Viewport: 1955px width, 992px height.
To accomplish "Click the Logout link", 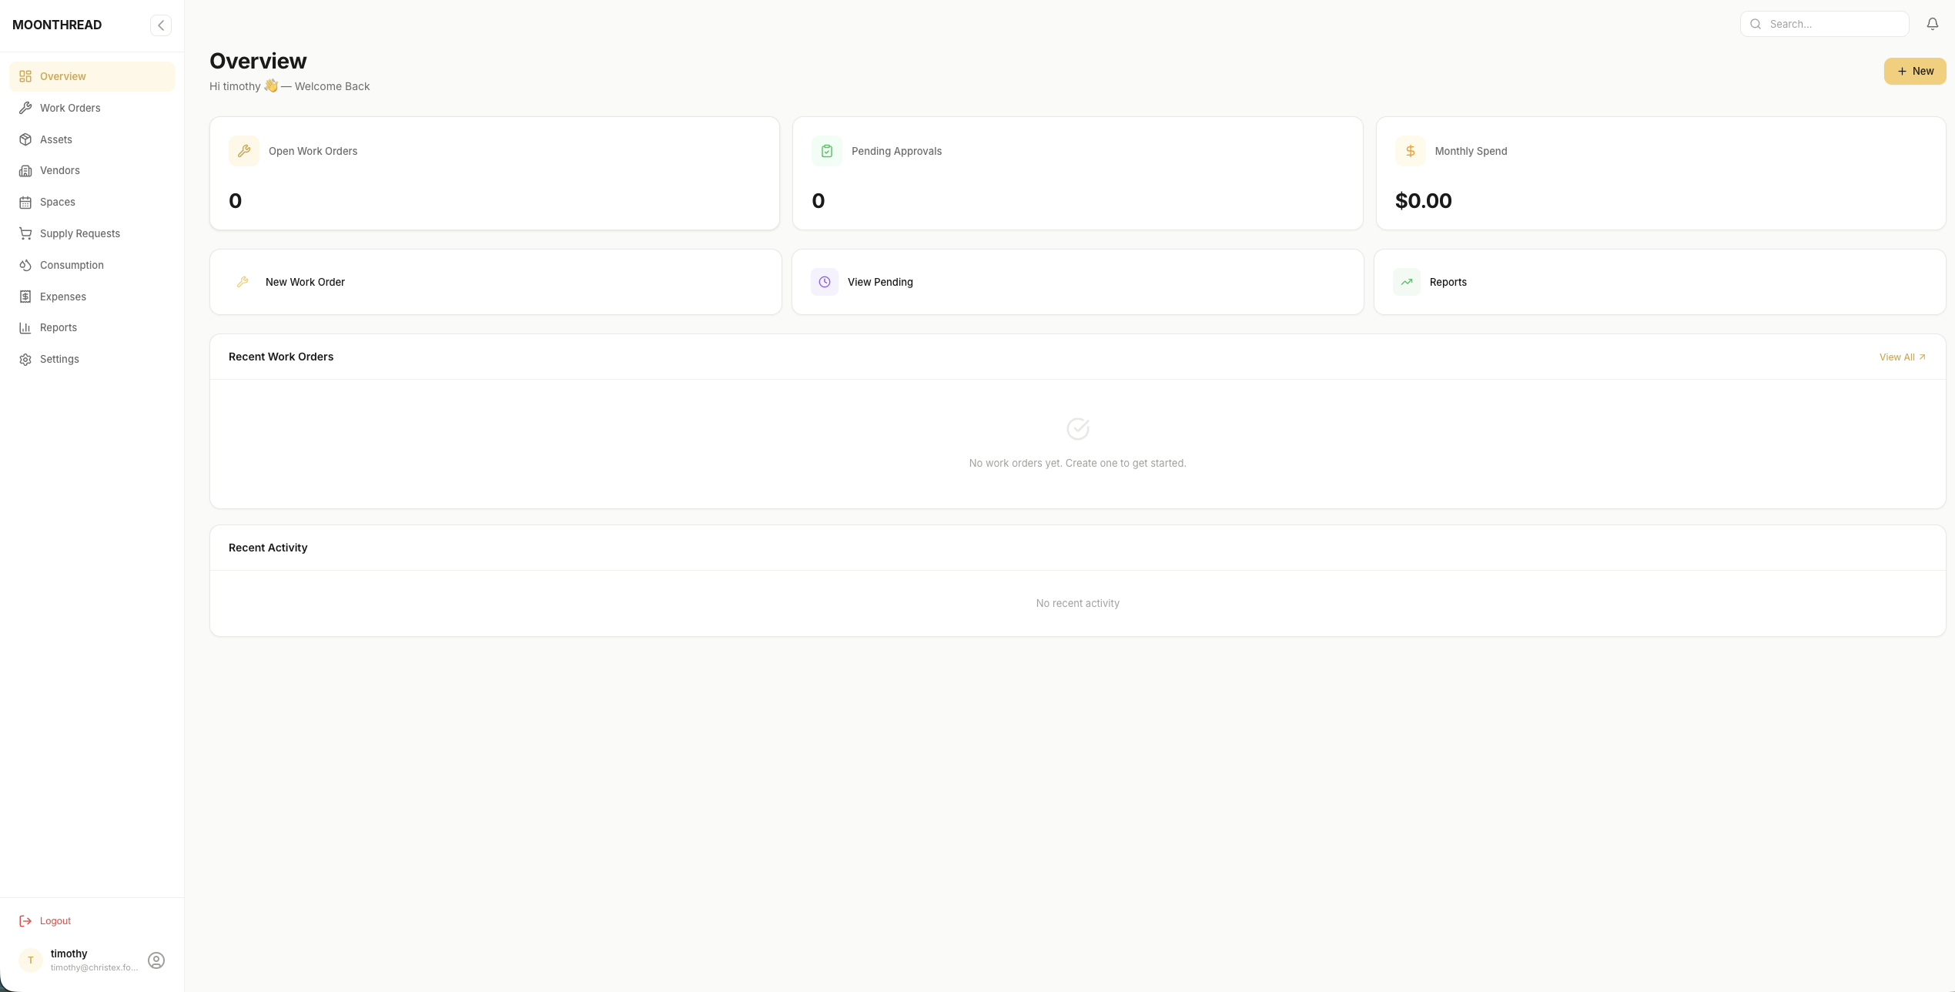I will 55,920.
